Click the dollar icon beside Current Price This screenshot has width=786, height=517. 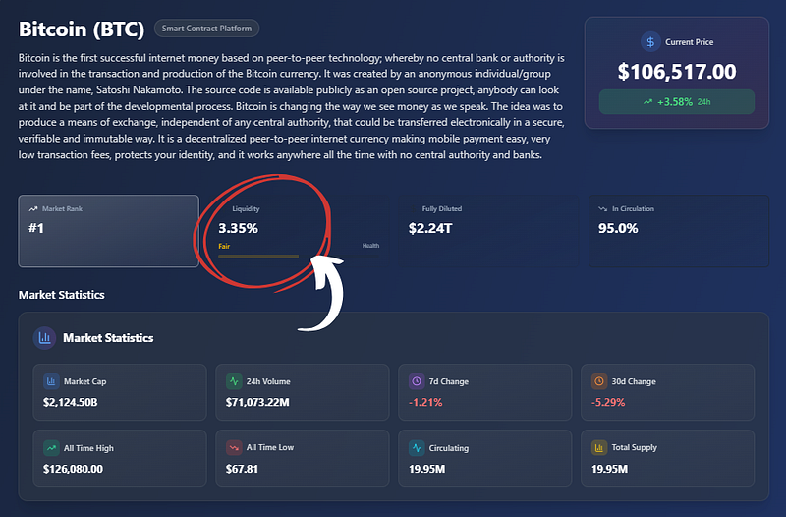click(649, 42)
